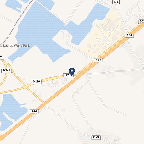Image resolution: width=144 pixels, height=144 pixels.
Task: Select the A 64 shield nearest the C 8 label
Action: pos(129,35)
